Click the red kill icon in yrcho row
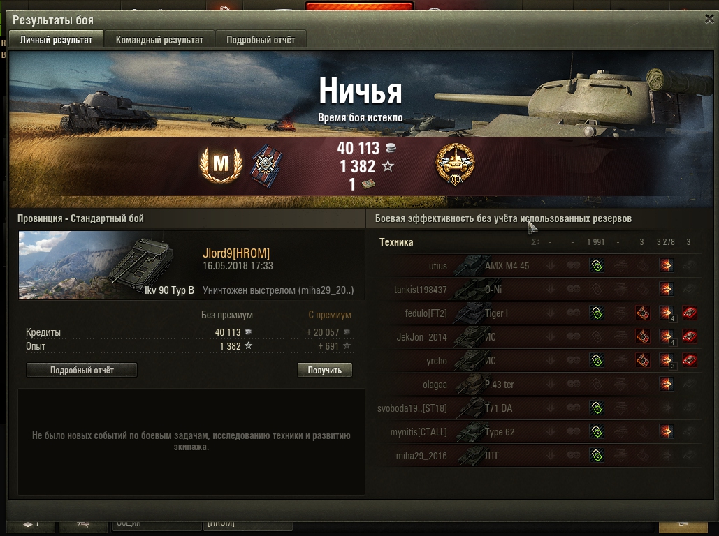This screenshot has height=536, width=719. tap(689, 361)
